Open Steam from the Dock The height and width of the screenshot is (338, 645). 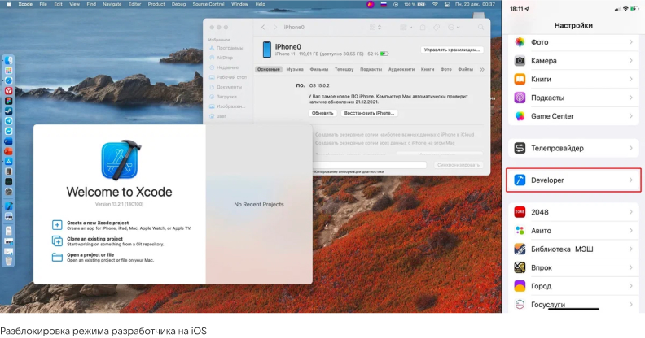(x=8, y=110)
